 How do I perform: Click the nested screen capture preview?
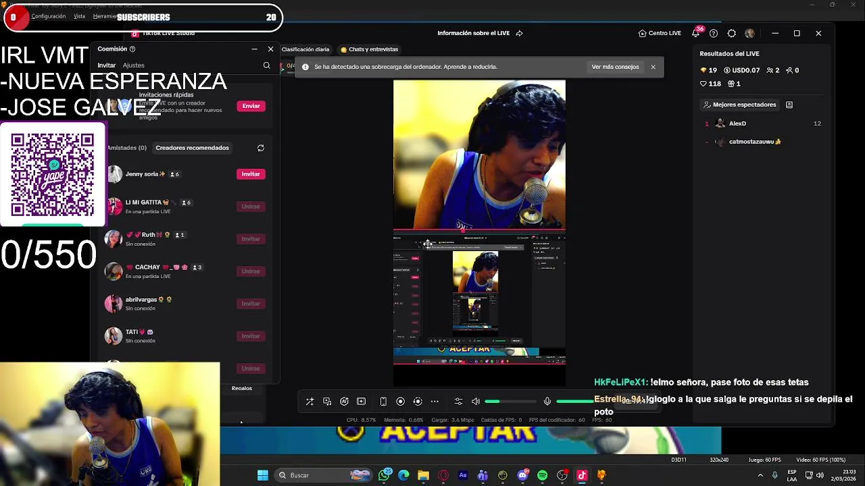coord(479,299)
